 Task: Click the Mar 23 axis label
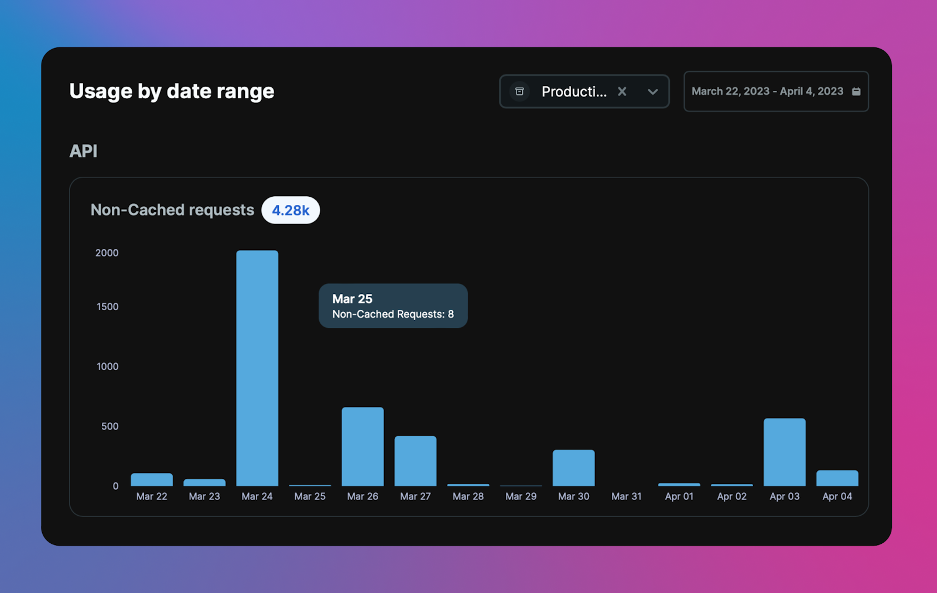[204, 496]
